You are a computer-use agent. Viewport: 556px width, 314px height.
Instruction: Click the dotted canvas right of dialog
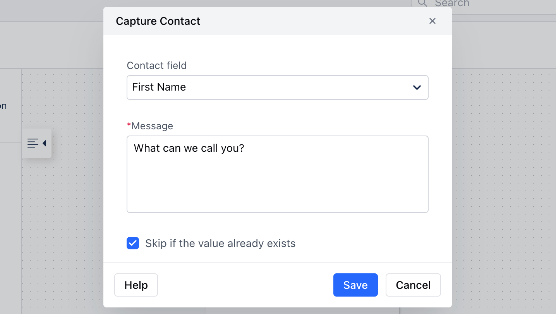[x=503, y=194]
